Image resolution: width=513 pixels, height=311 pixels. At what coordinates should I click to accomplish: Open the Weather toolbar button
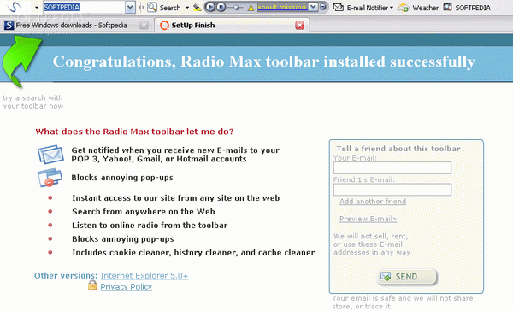[x=418, y=8]
